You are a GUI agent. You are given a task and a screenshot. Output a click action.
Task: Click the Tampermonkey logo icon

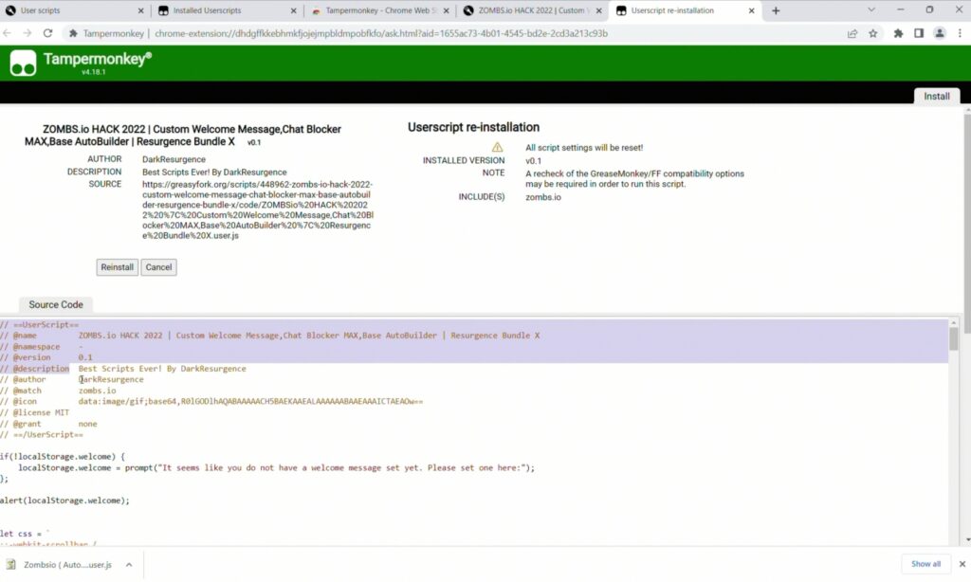pyautogui.click(x=23, y=63)
